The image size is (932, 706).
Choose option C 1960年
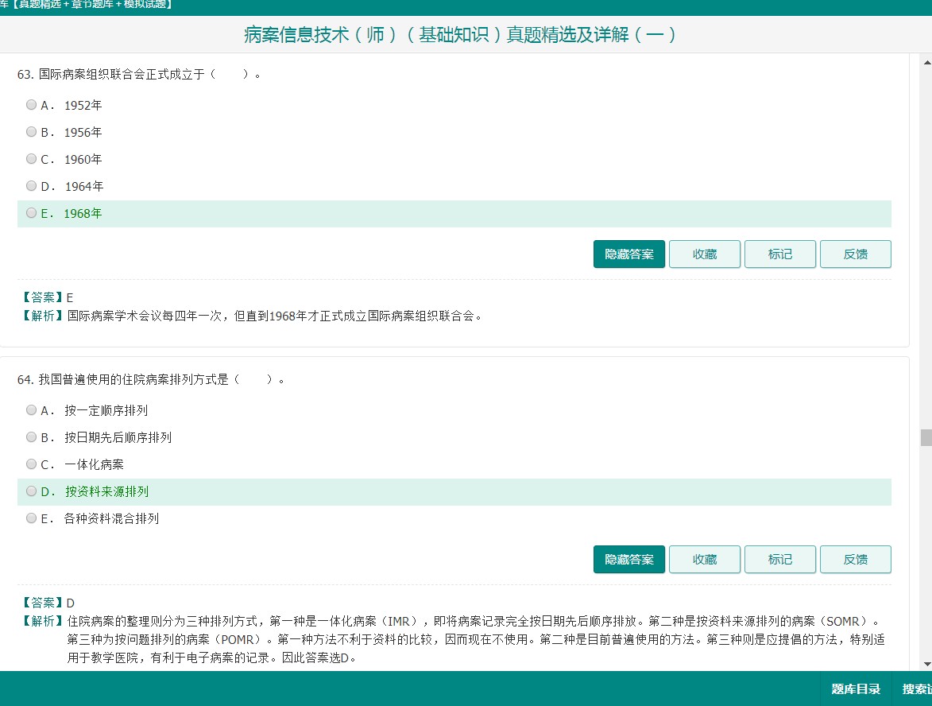pyautogui.click(x=32, y=159)
